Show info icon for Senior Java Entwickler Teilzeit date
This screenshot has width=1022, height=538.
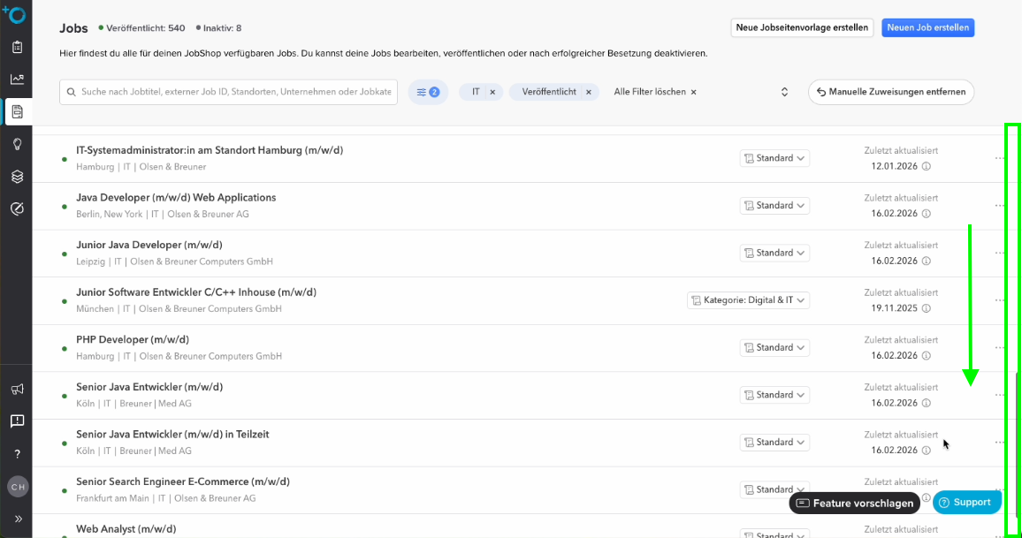coord(927,450)
